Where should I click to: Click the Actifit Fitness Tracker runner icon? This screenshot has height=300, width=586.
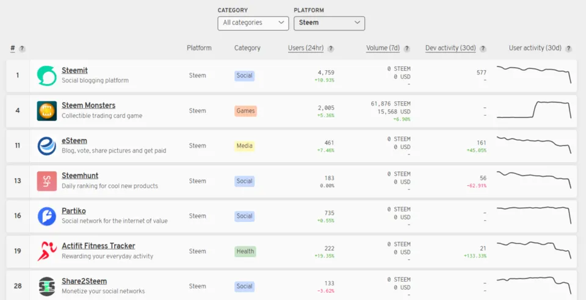coord(47,251)
